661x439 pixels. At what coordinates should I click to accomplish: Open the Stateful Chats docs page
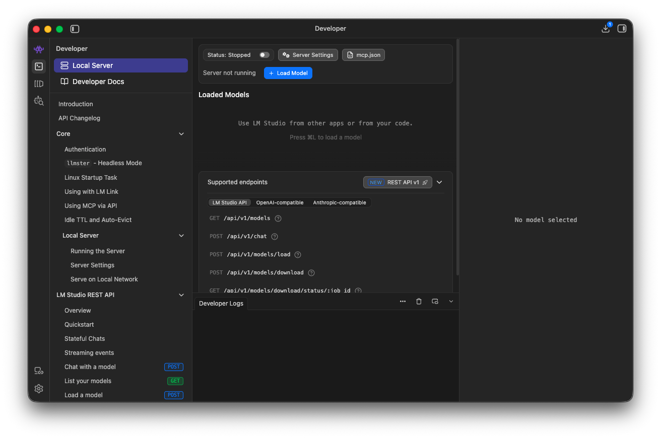pyautogui.click(x=85, y=339)
